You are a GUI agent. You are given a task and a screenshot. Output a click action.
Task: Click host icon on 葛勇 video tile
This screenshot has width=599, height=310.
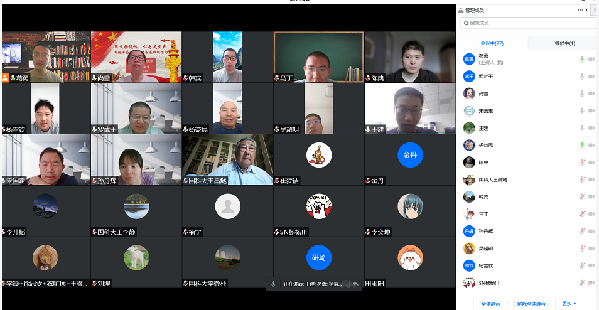point(5,78)
